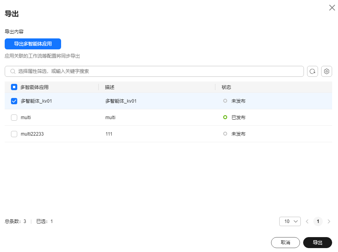Close the export dialog with X
The image size is (338, 252).
tap(332, 8)
